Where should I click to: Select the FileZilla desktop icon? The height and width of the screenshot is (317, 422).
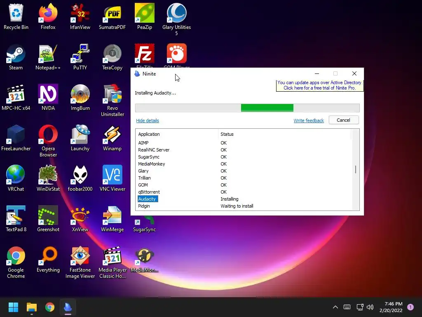tap(145, 55)
